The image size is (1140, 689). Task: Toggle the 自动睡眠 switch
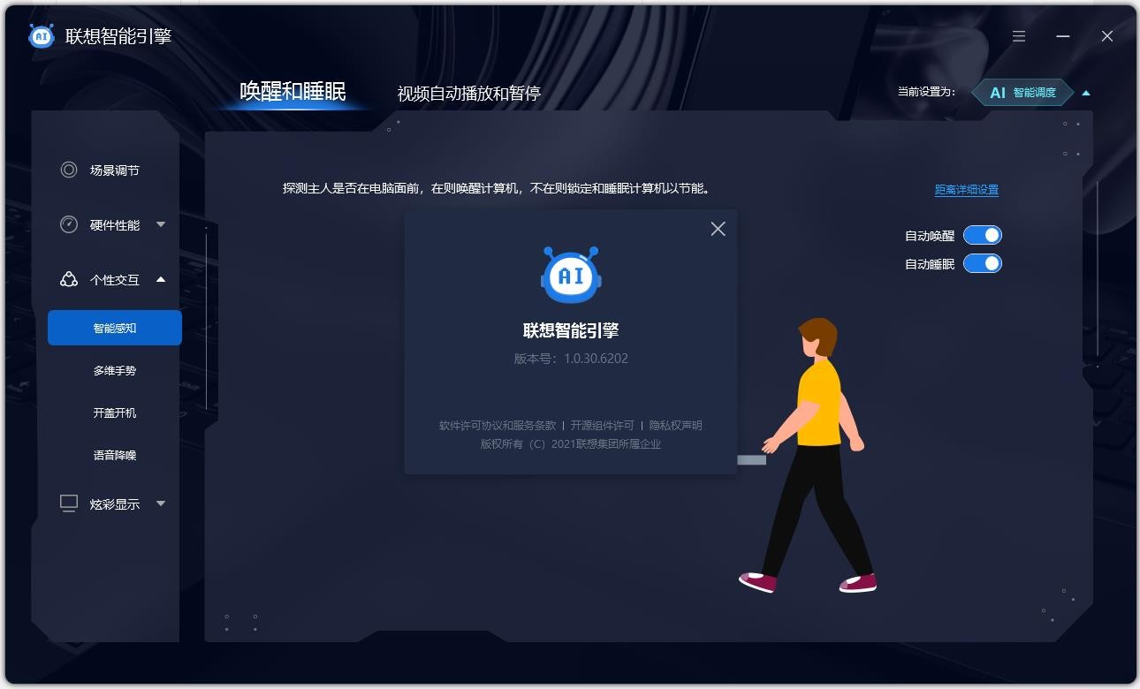tap(983, 263)
